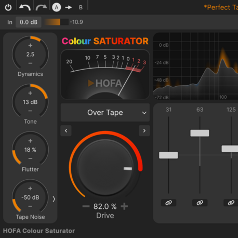Edit the 0.0 dB input gain field
The width and height of the screenshot is (238, 238).
pyautogui.click(x=29, y=22)
